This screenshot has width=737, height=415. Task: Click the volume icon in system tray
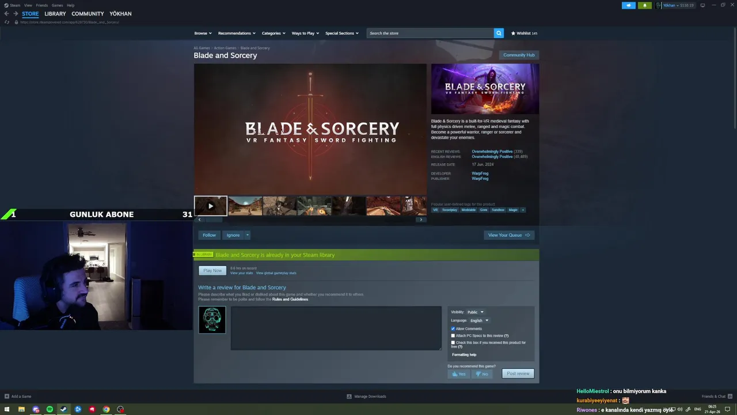680,409
